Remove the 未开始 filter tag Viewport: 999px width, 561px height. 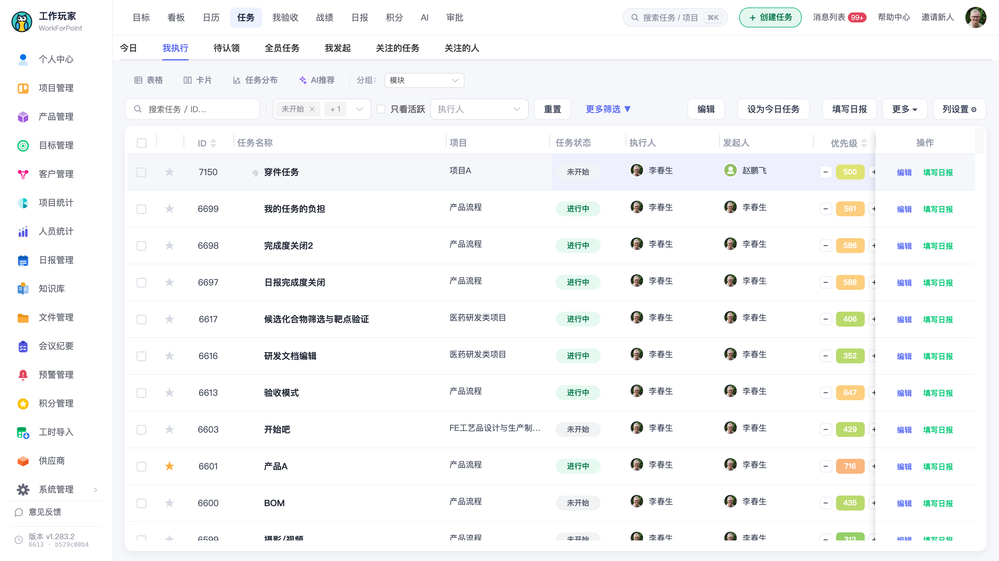pyautogui.click(x=312, y=109)
